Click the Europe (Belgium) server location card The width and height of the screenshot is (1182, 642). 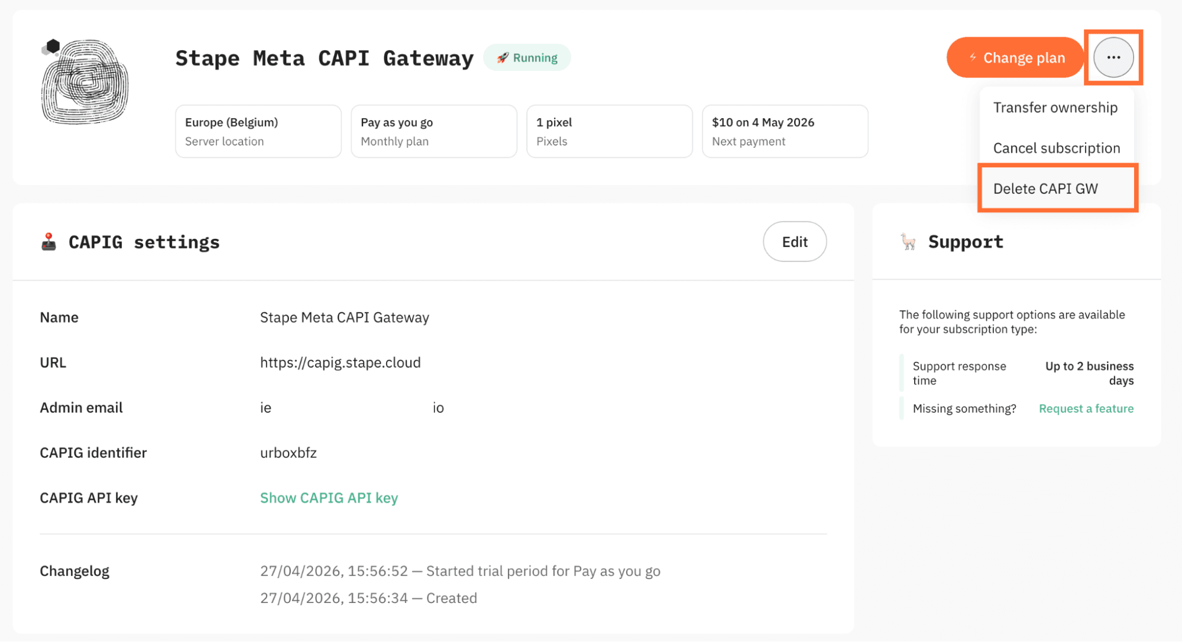[258, 131]
